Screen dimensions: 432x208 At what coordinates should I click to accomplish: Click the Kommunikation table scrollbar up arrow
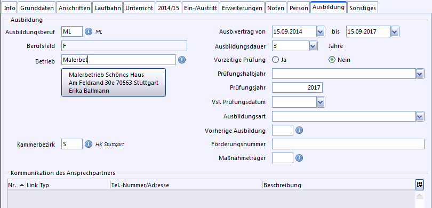419,196
